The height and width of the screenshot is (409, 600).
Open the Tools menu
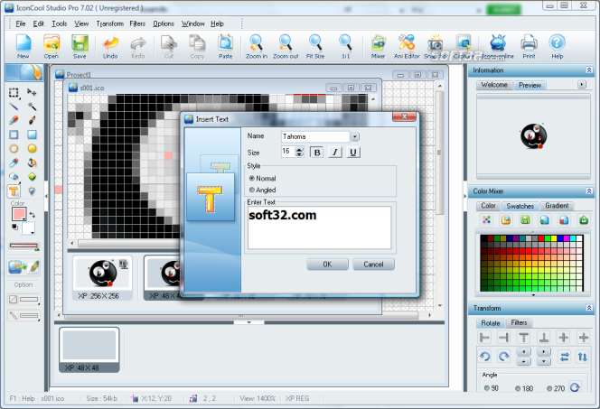[x=60, y=23]
